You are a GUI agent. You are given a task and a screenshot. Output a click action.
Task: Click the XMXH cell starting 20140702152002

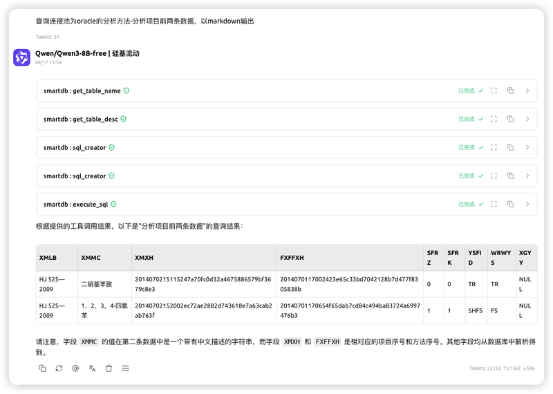pos(203,311)
